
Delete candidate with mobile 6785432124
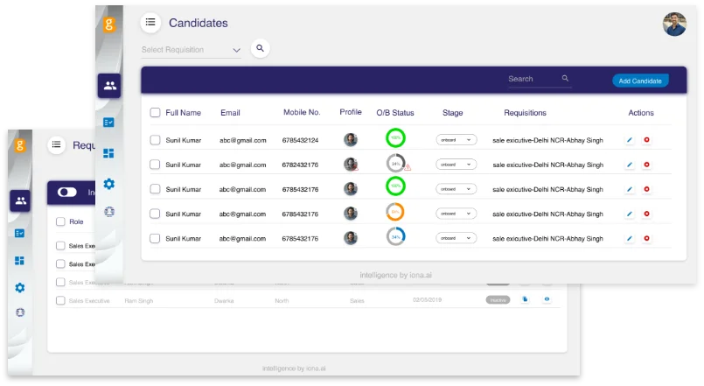click(x=646, y=140)
